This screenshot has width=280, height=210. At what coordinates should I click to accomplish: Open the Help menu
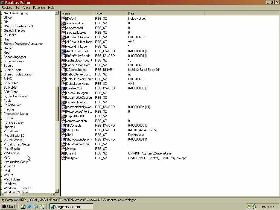[x=51, y=7]
